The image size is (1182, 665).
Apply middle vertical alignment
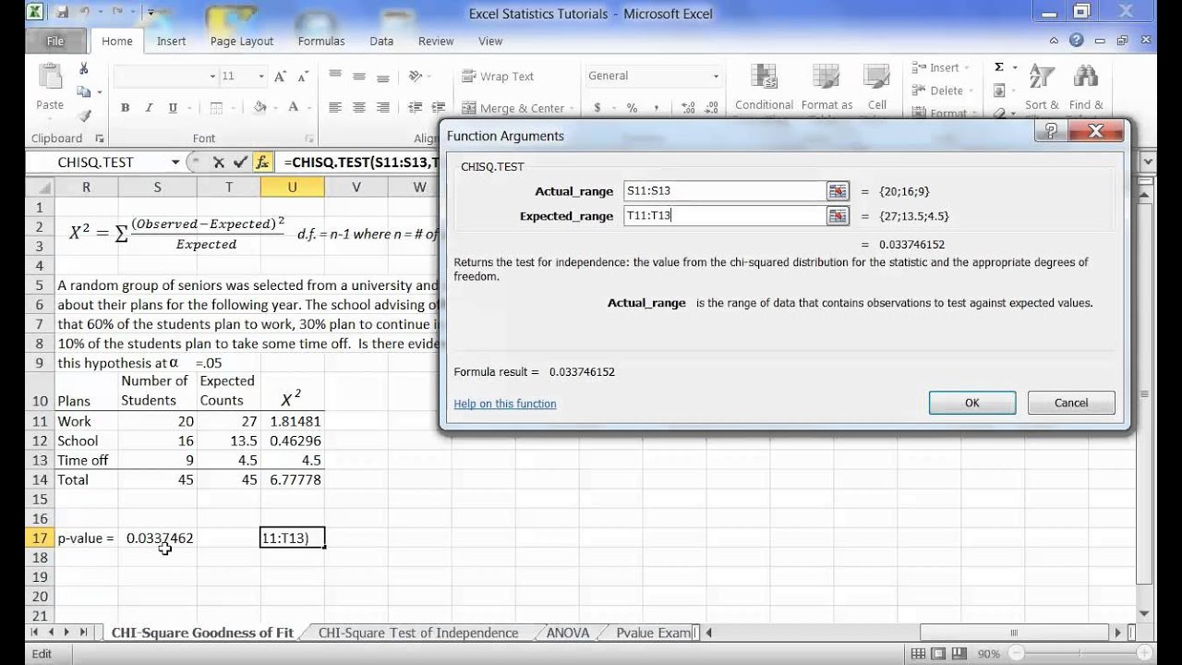pos(359,76)
